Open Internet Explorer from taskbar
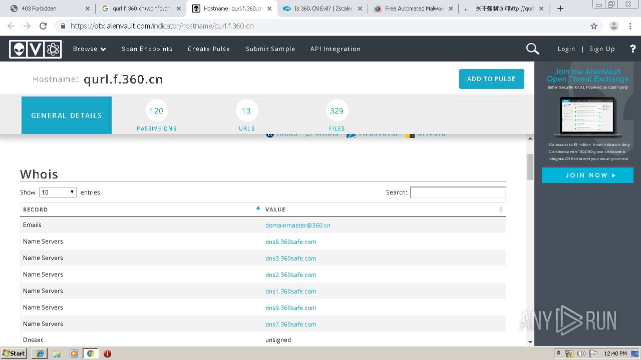Image resolution: width=641 pixels, height=360 pixels. tap(40, 353)
